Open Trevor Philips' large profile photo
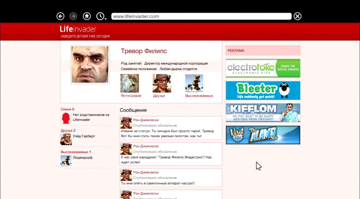 coord(90,65)
